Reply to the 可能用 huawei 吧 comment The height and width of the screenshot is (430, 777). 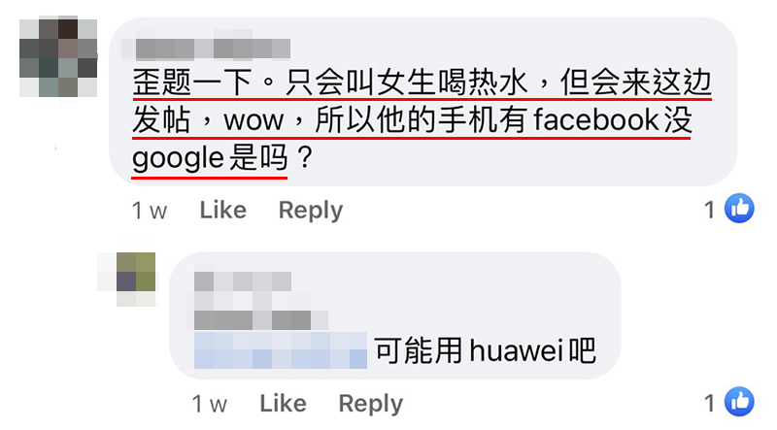pos(371,404)
